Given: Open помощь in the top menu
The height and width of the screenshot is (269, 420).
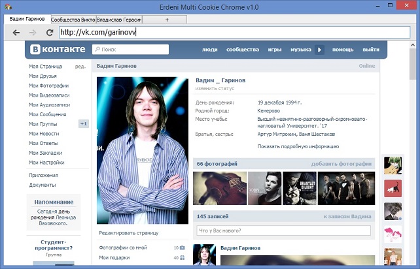Looking at the screenshot, I should click(343, 50).
